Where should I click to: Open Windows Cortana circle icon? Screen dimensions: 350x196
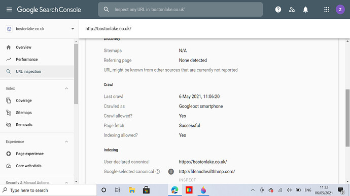click(x=104, y=190)
